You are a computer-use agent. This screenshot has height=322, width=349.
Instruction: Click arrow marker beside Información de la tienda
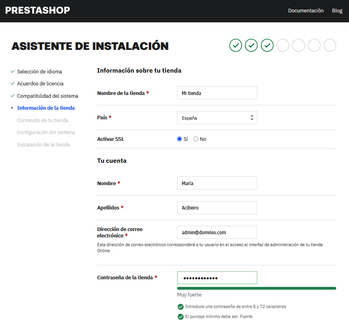[12, 108]
